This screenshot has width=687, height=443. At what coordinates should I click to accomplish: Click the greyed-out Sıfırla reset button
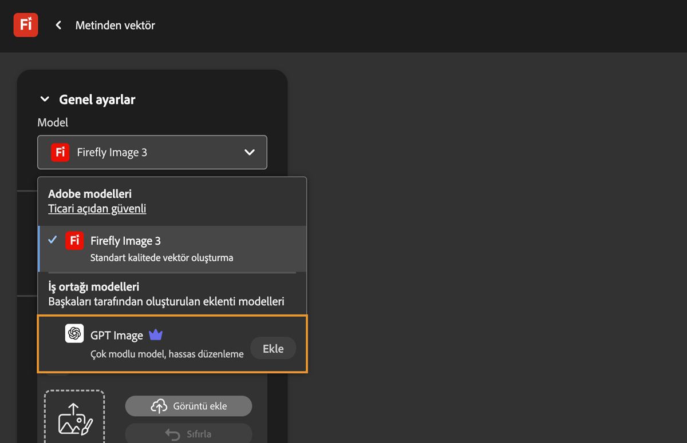188,434
